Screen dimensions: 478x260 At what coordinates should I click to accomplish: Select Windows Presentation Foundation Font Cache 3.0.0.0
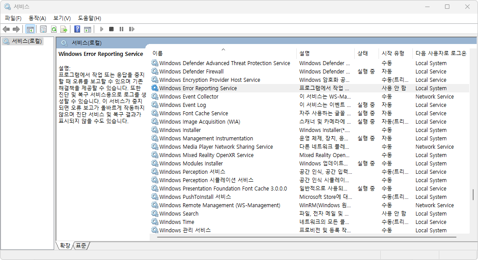coord(223,188)
